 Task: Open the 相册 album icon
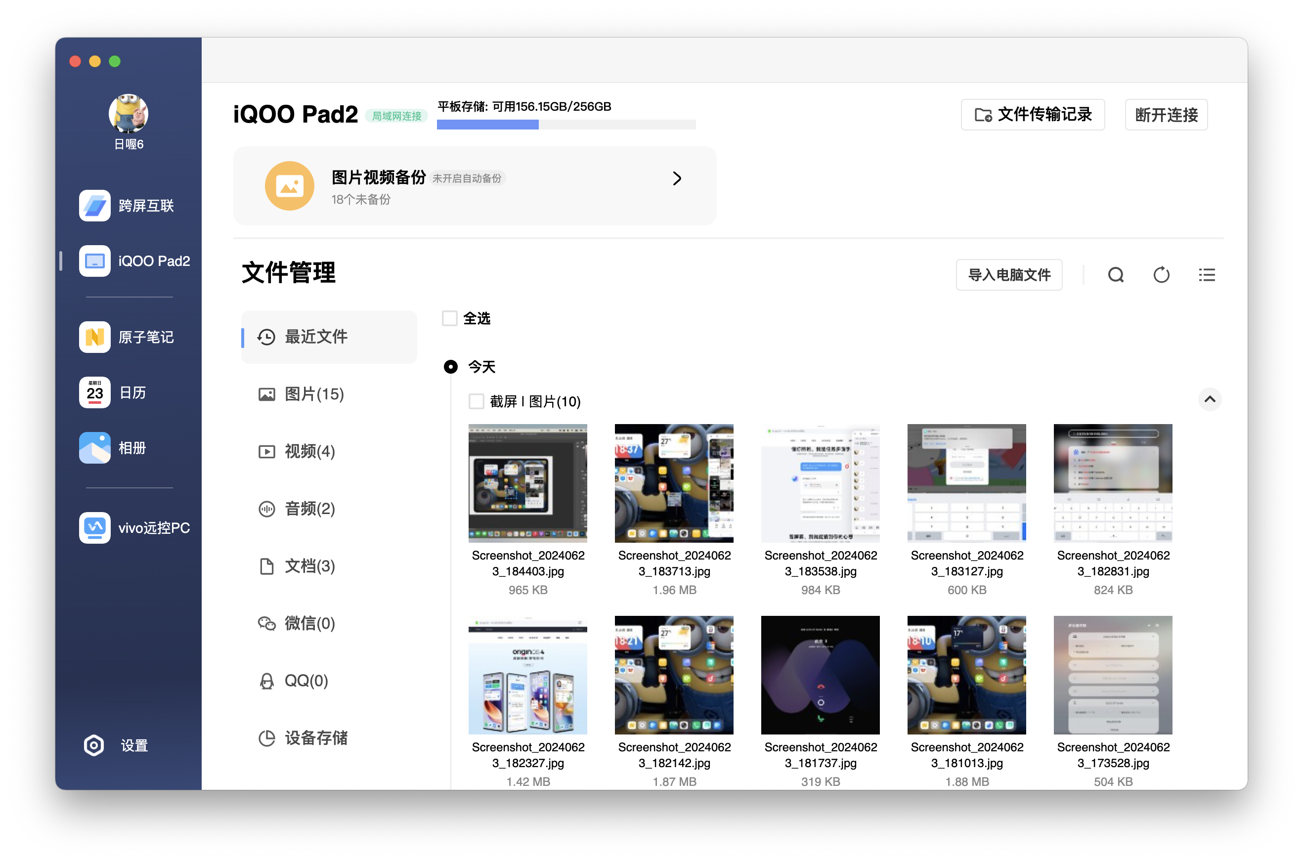point(94,448)
